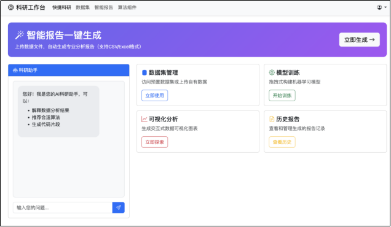Screen dimensions: 391x227
Task: Open the 数据集 nav item
Action: pyautogui.click(x=82, y=7)
